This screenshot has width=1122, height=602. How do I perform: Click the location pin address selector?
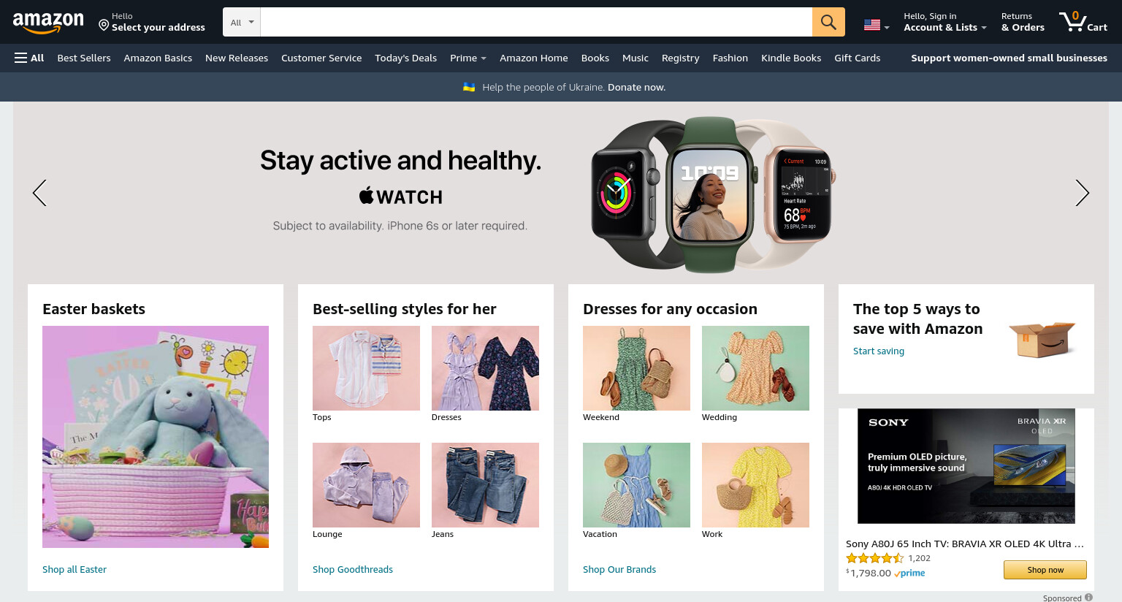pyautogui.click(x=152, y=22)
